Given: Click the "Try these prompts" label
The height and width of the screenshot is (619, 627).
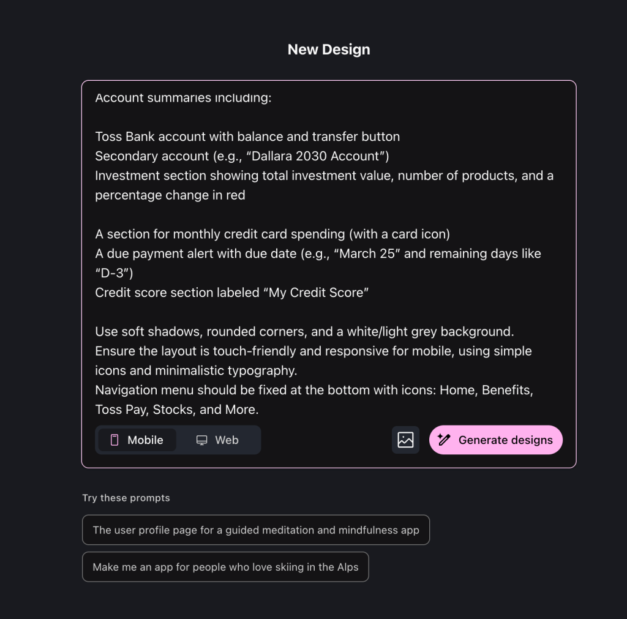Looking at the screenshot, I should point(126,498).
